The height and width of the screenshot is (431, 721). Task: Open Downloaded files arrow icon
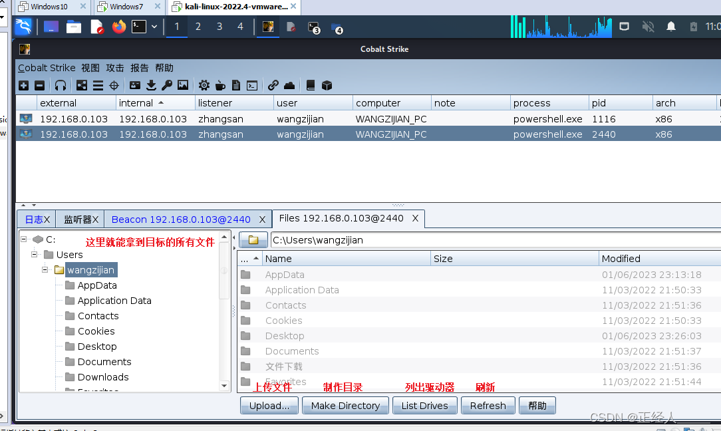tap(151, 85)
